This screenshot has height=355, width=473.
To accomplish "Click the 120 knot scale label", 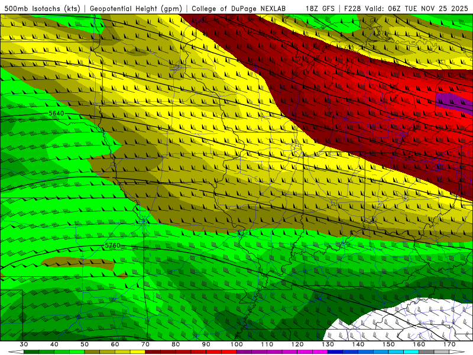I will point(297,344).
